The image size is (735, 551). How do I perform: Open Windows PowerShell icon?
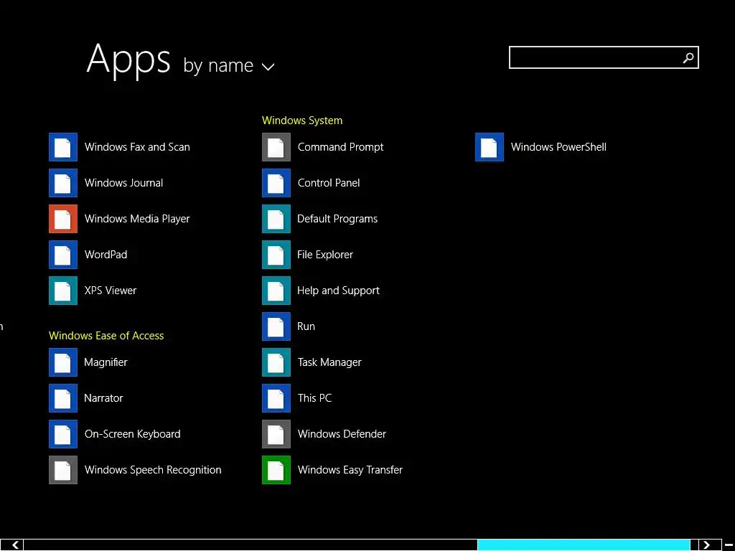(x=490, y=147)
